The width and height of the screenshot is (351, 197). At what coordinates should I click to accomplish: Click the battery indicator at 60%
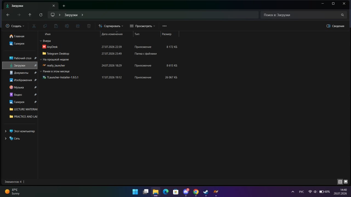click(325, 192)
